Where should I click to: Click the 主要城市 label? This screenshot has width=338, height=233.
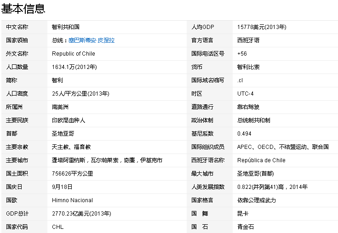pyautogui.click(x=17, y=160)
